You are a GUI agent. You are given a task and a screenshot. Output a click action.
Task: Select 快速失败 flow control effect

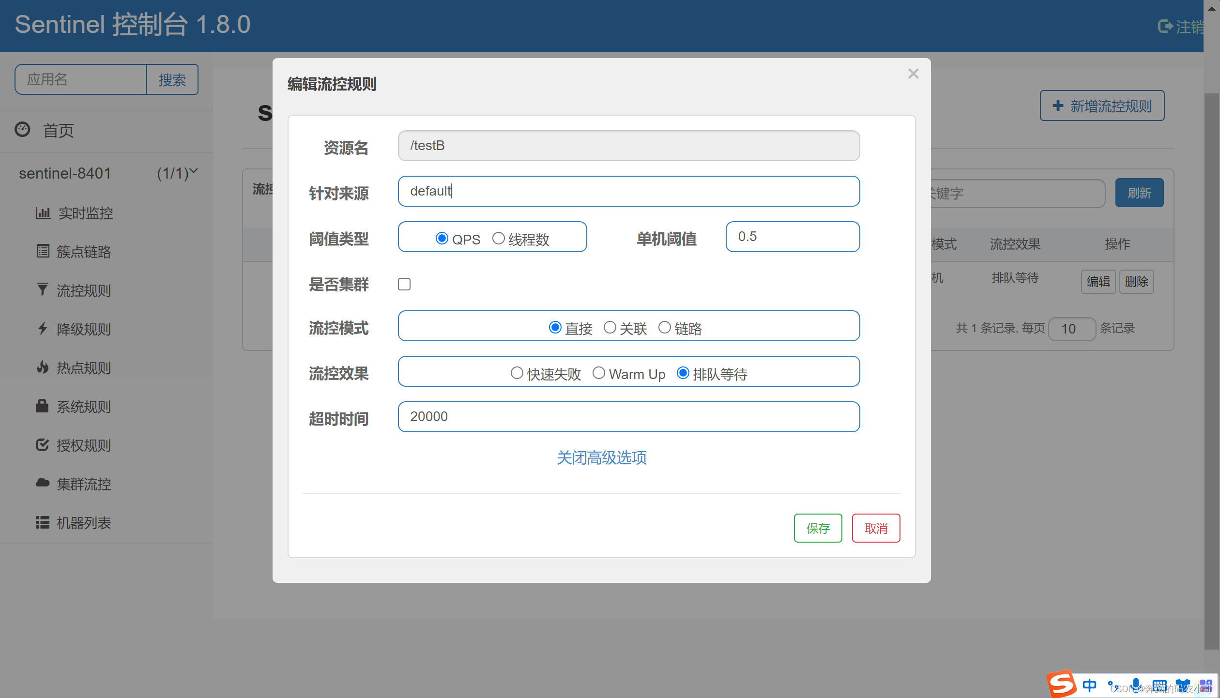coord(517,373)
